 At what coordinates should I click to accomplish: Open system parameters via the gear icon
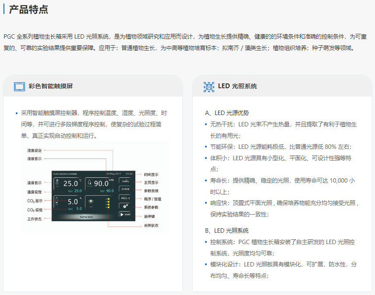[x=125, y=206]
